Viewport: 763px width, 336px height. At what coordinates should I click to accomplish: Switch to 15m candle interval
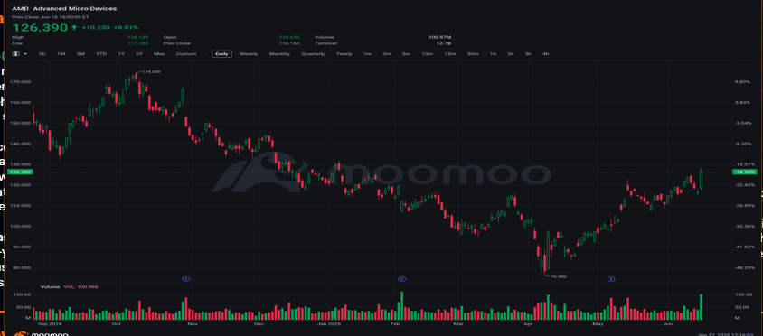tap(449, 54)
